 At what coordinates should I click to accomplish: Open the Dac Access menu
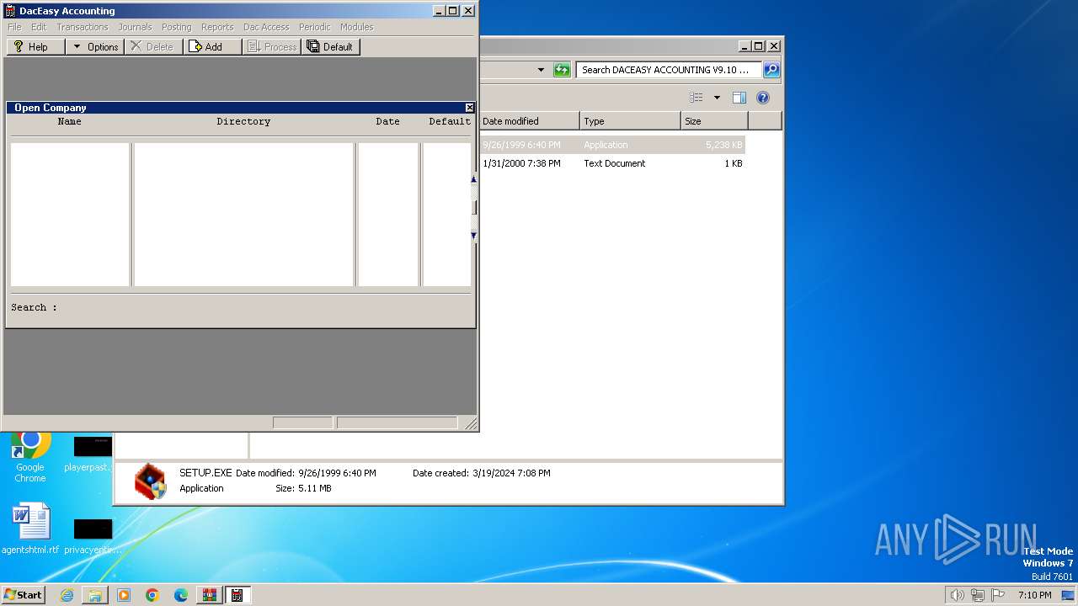(x=266, y=27)
